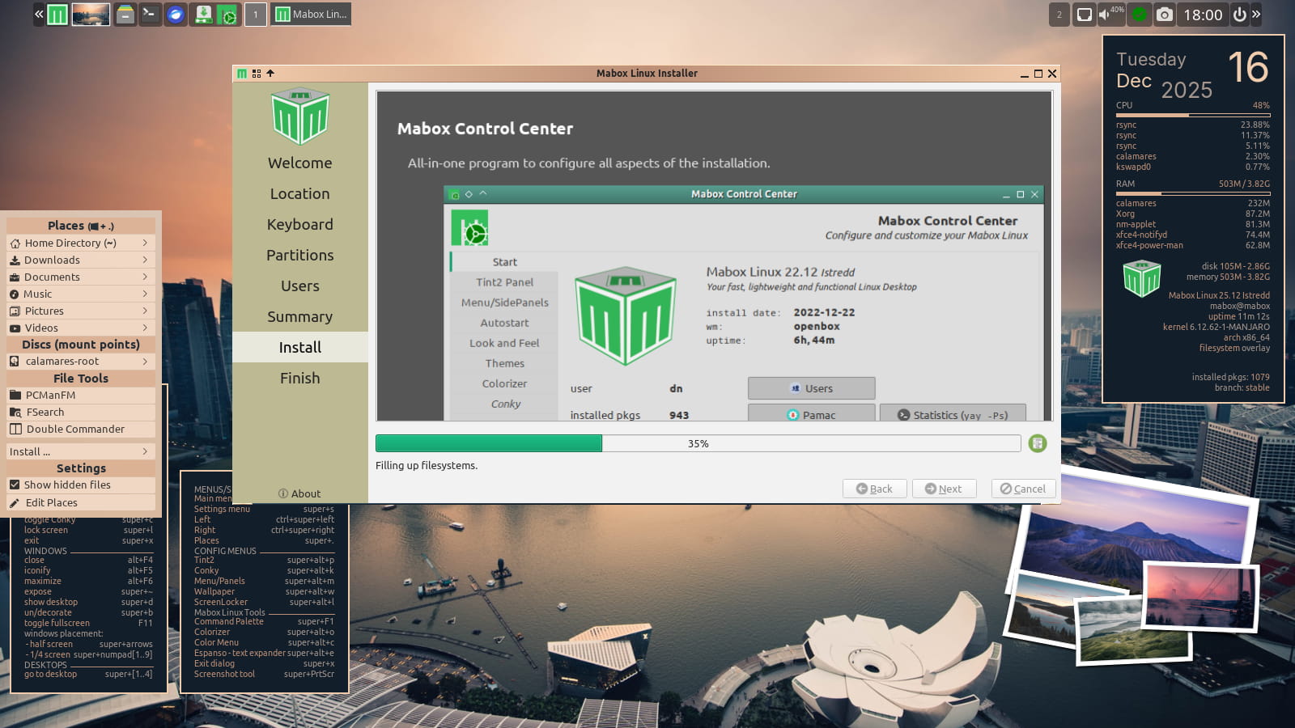Launch FSearch from the Places menu

(x=45, y=412)
